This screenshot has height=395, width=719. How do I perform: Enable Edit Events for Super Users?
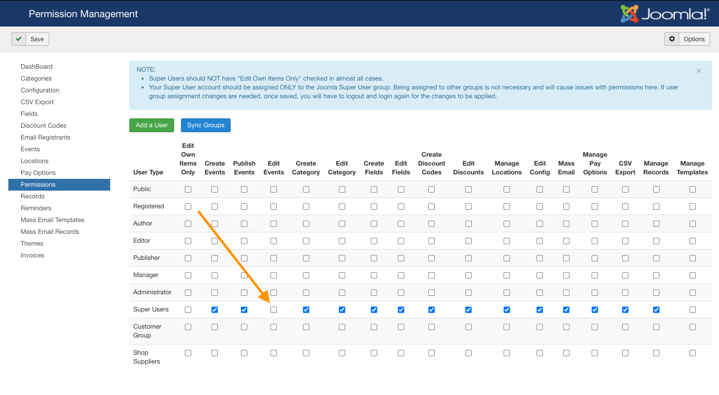coord(274,310)
